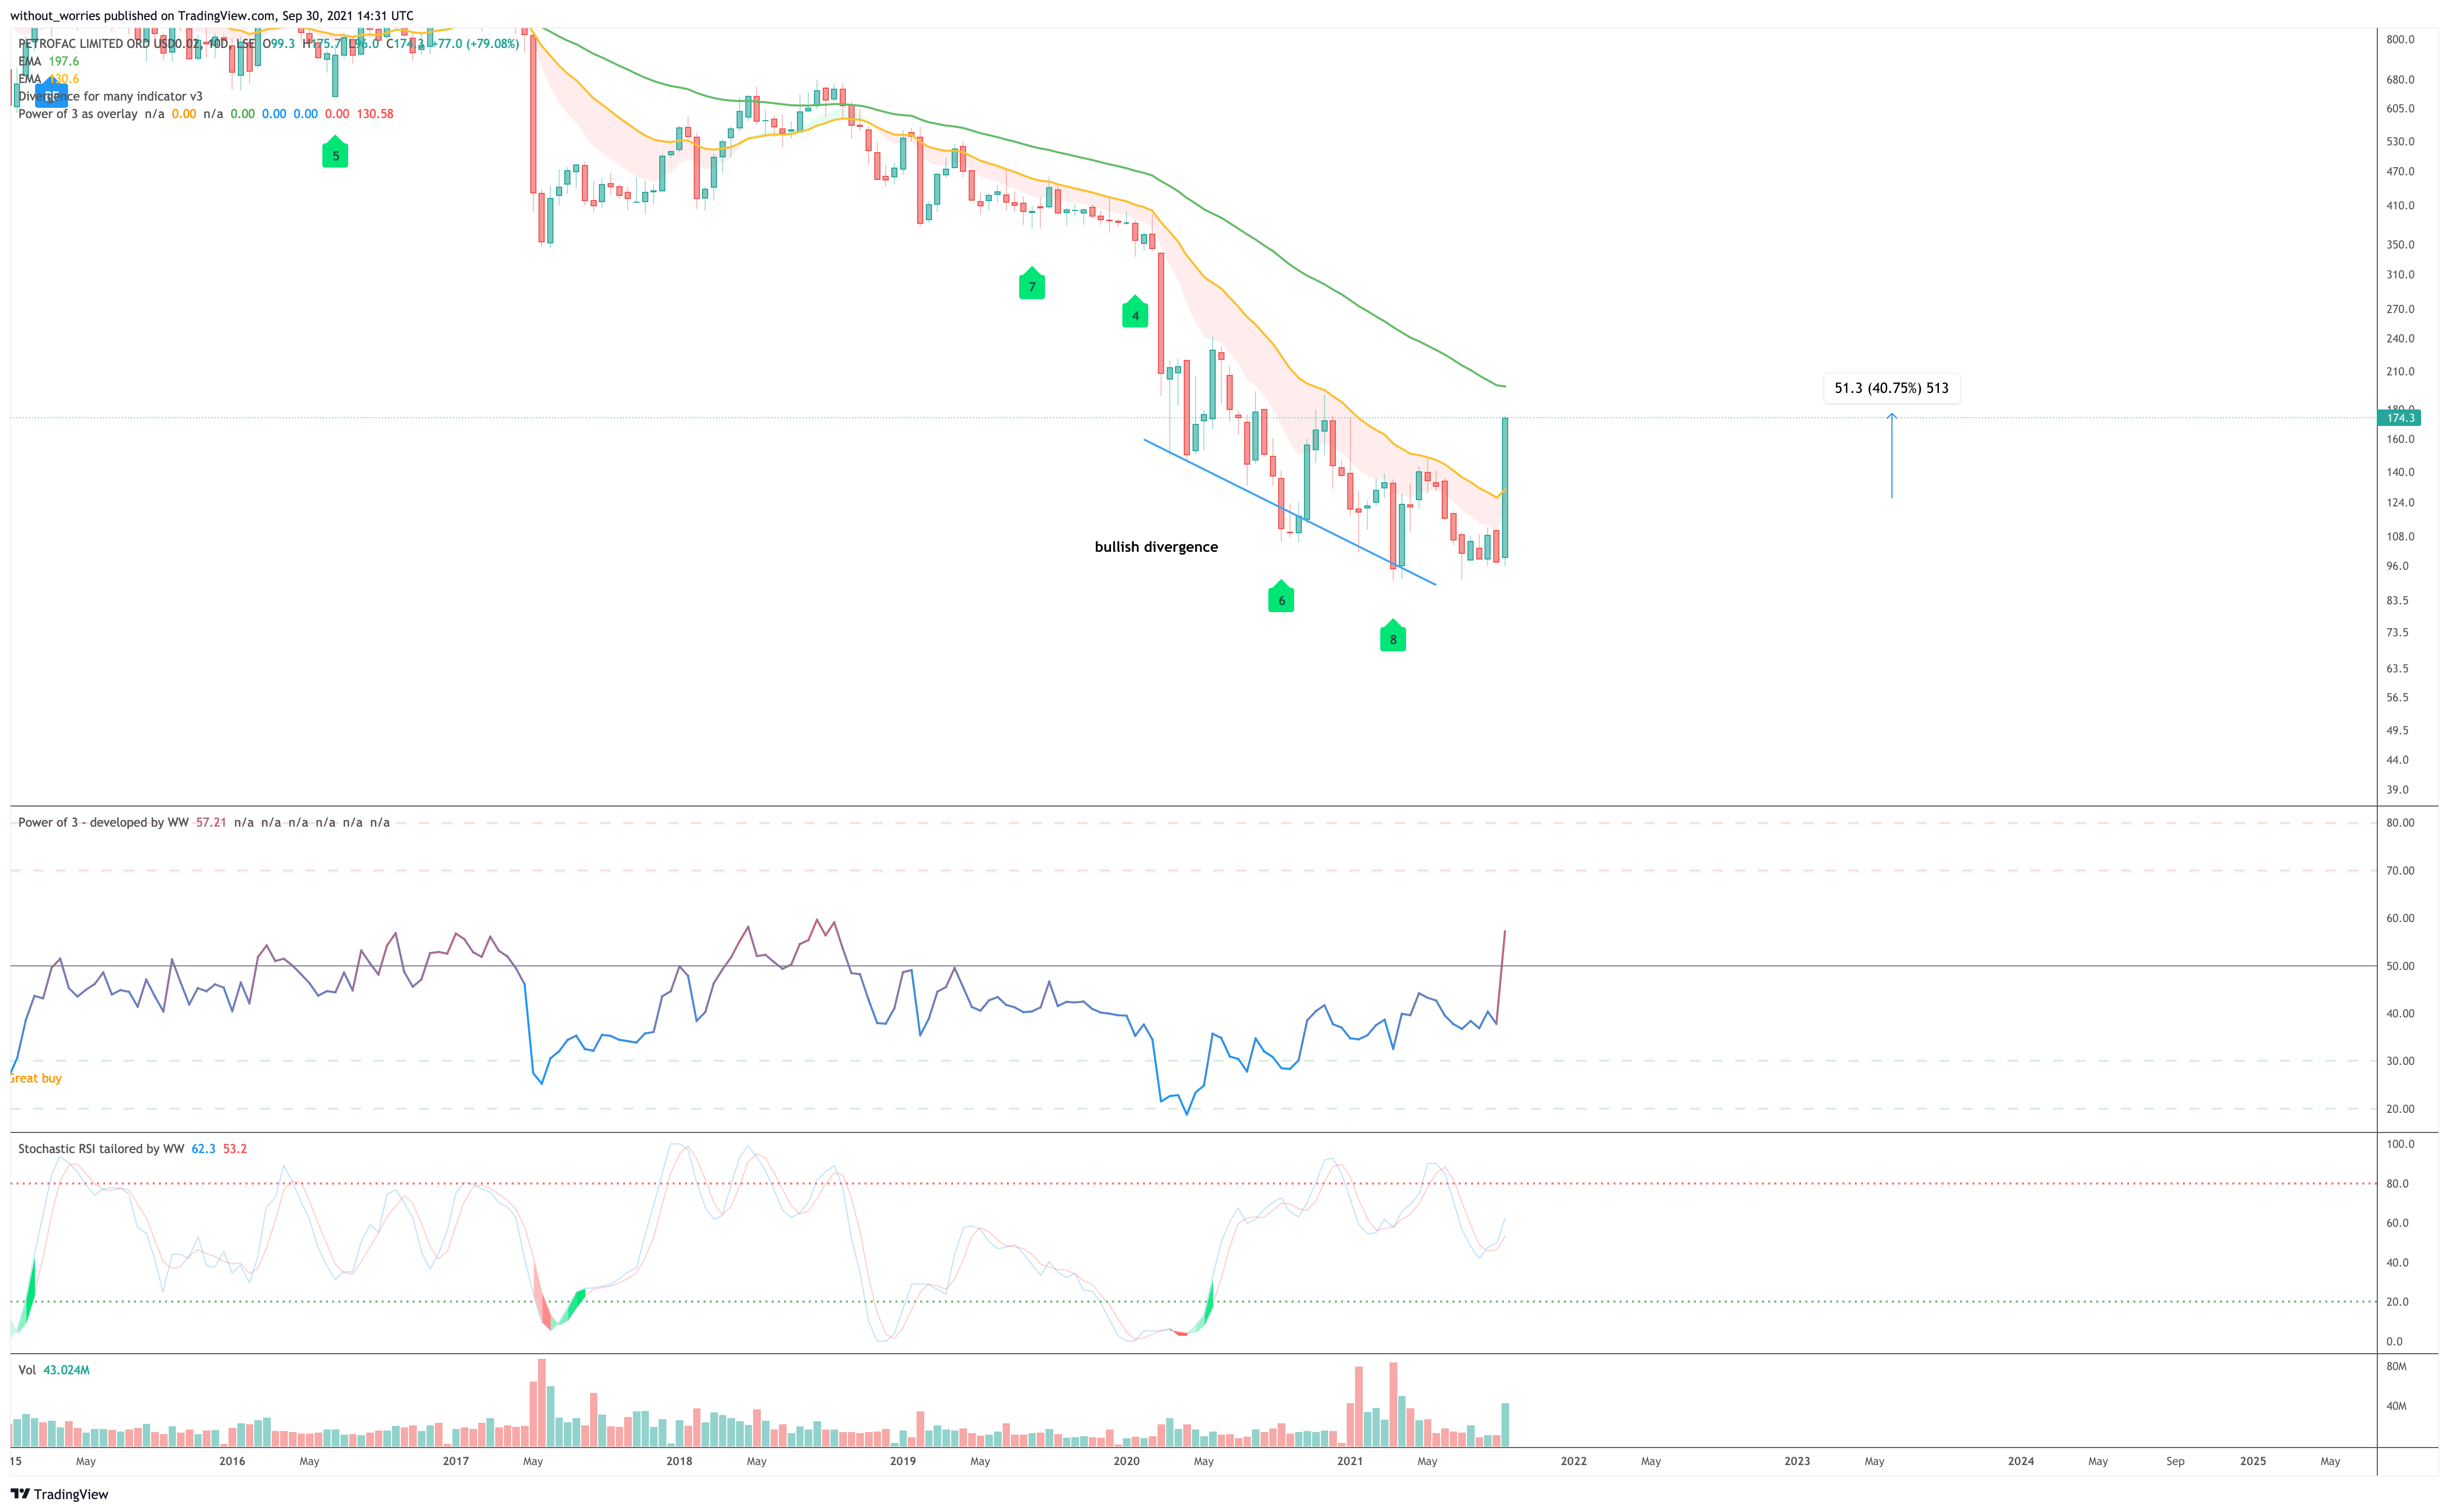Click the Sep label on time axis
Screen dimensions: 2449x1512
coord(2175,1461)
